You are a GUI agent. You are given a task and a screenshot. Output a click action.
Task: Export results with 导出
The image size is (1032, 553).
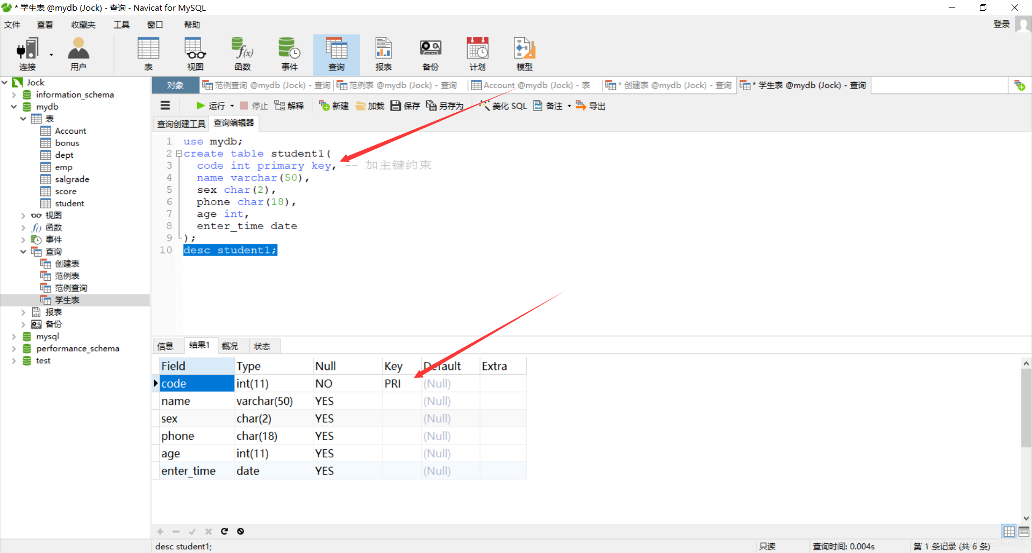590,106
